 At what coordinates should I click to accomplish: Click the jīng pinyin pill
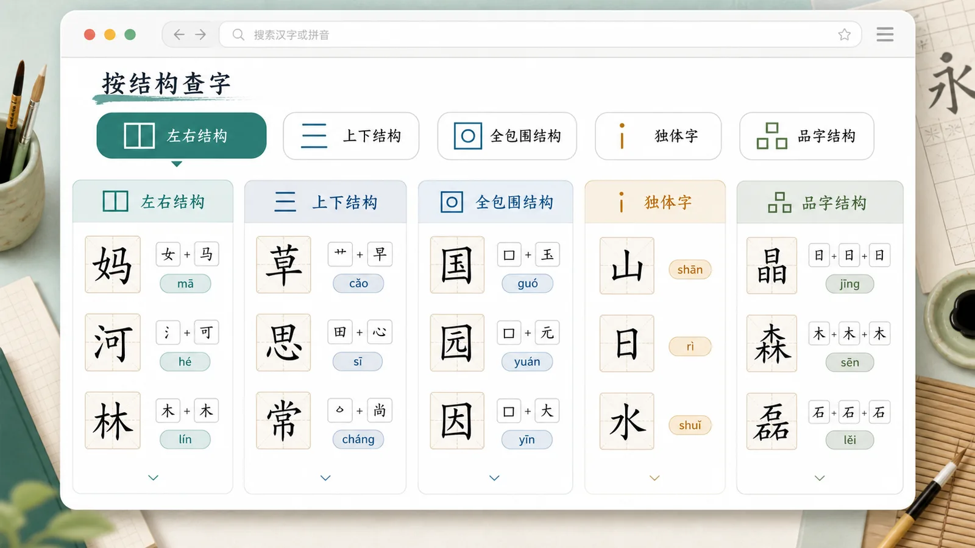pyautogui.click(x=849, y=284)
